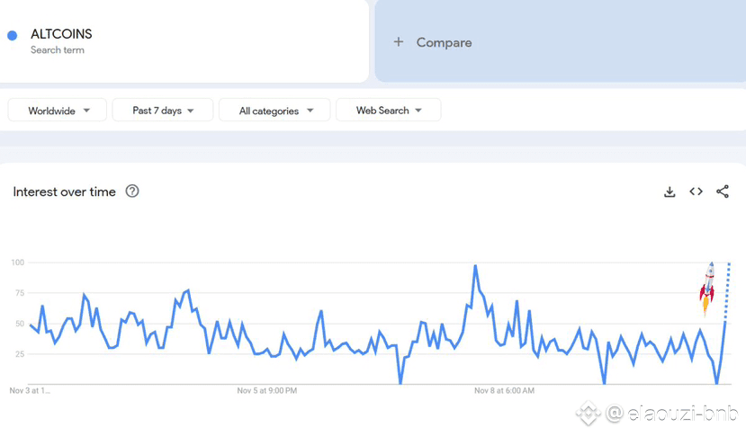Click the 100 value on the y-axis
The height and width of the screenshot is (436, 746).
pos(17,262)
